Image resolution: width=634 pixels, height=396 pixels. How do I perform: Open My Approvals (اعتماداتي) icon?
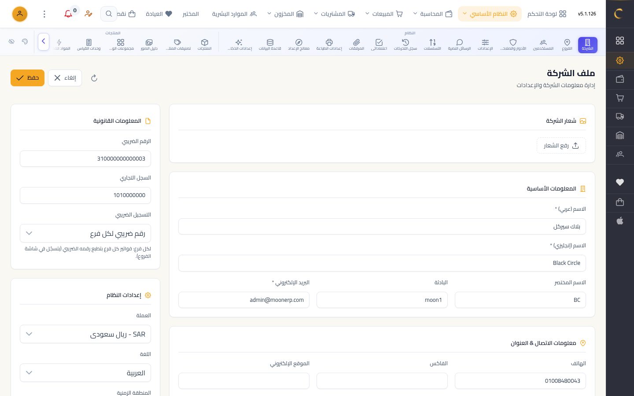[x=379, y=44]
